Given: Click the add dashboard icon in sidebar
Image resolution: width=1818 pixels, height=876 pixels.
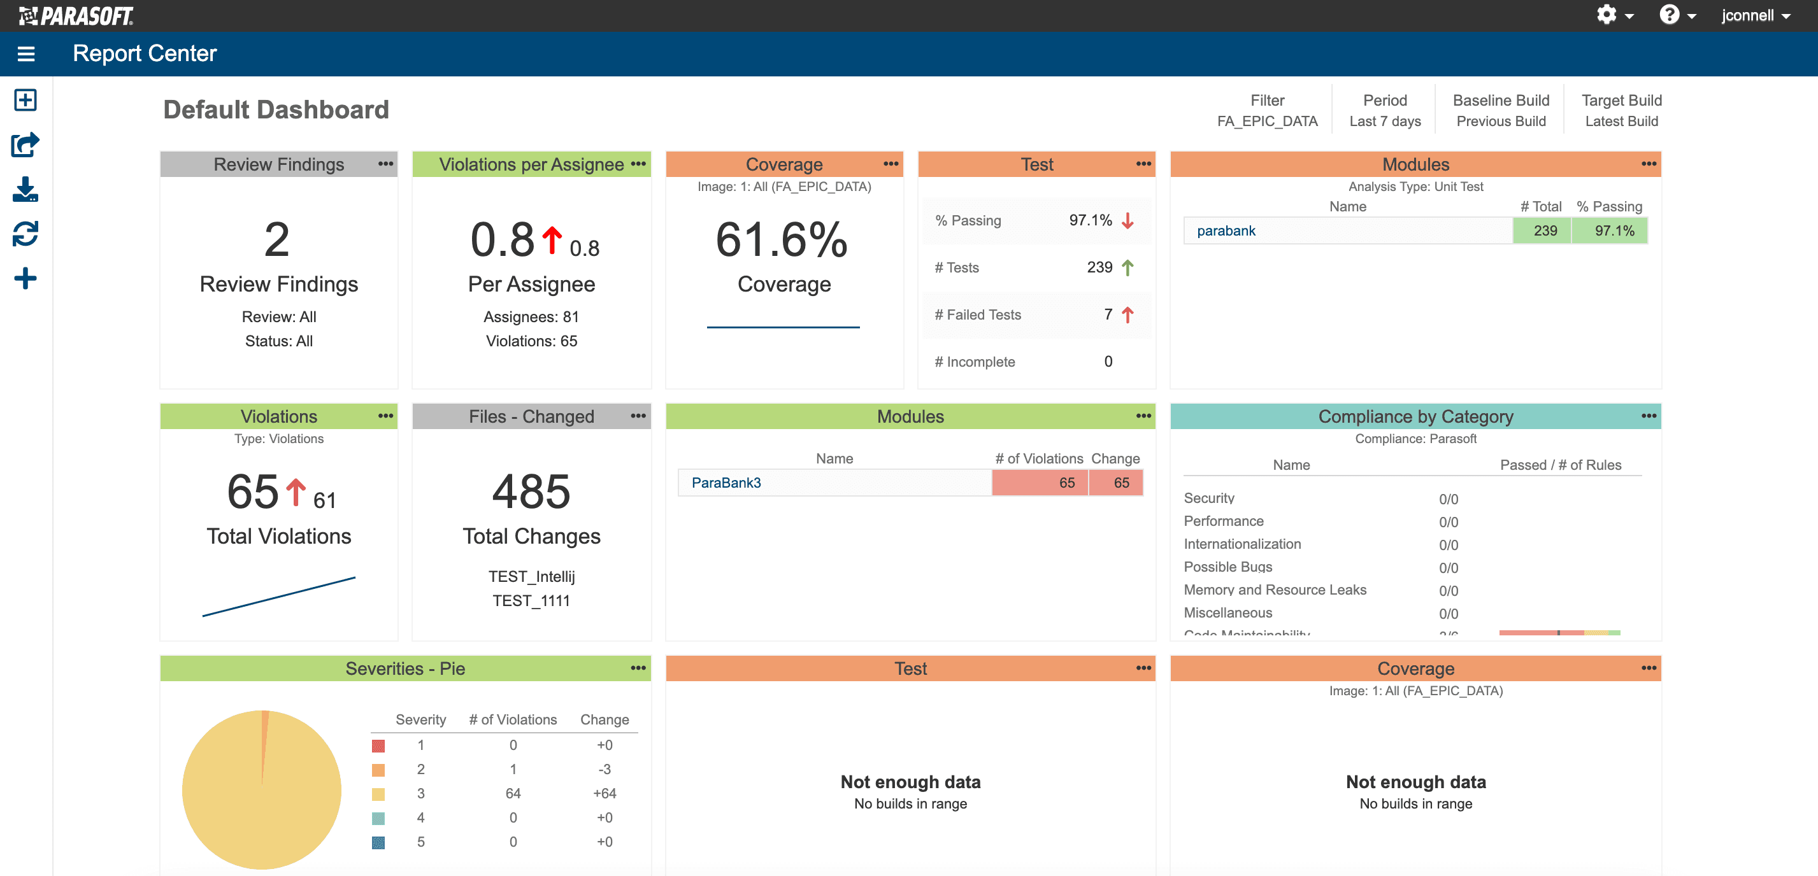Looking at the screenshot, I should 25,99.
